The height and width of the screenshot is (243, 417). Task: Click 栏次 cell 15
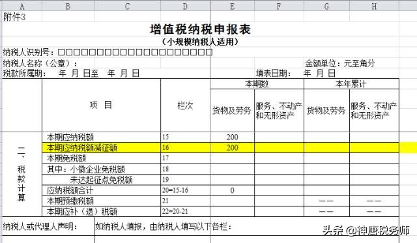click(x=185, y=137)
